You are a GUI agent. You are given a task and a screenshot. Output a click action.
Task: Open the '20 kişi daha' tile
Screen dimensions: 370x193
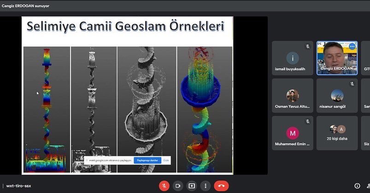337,133
